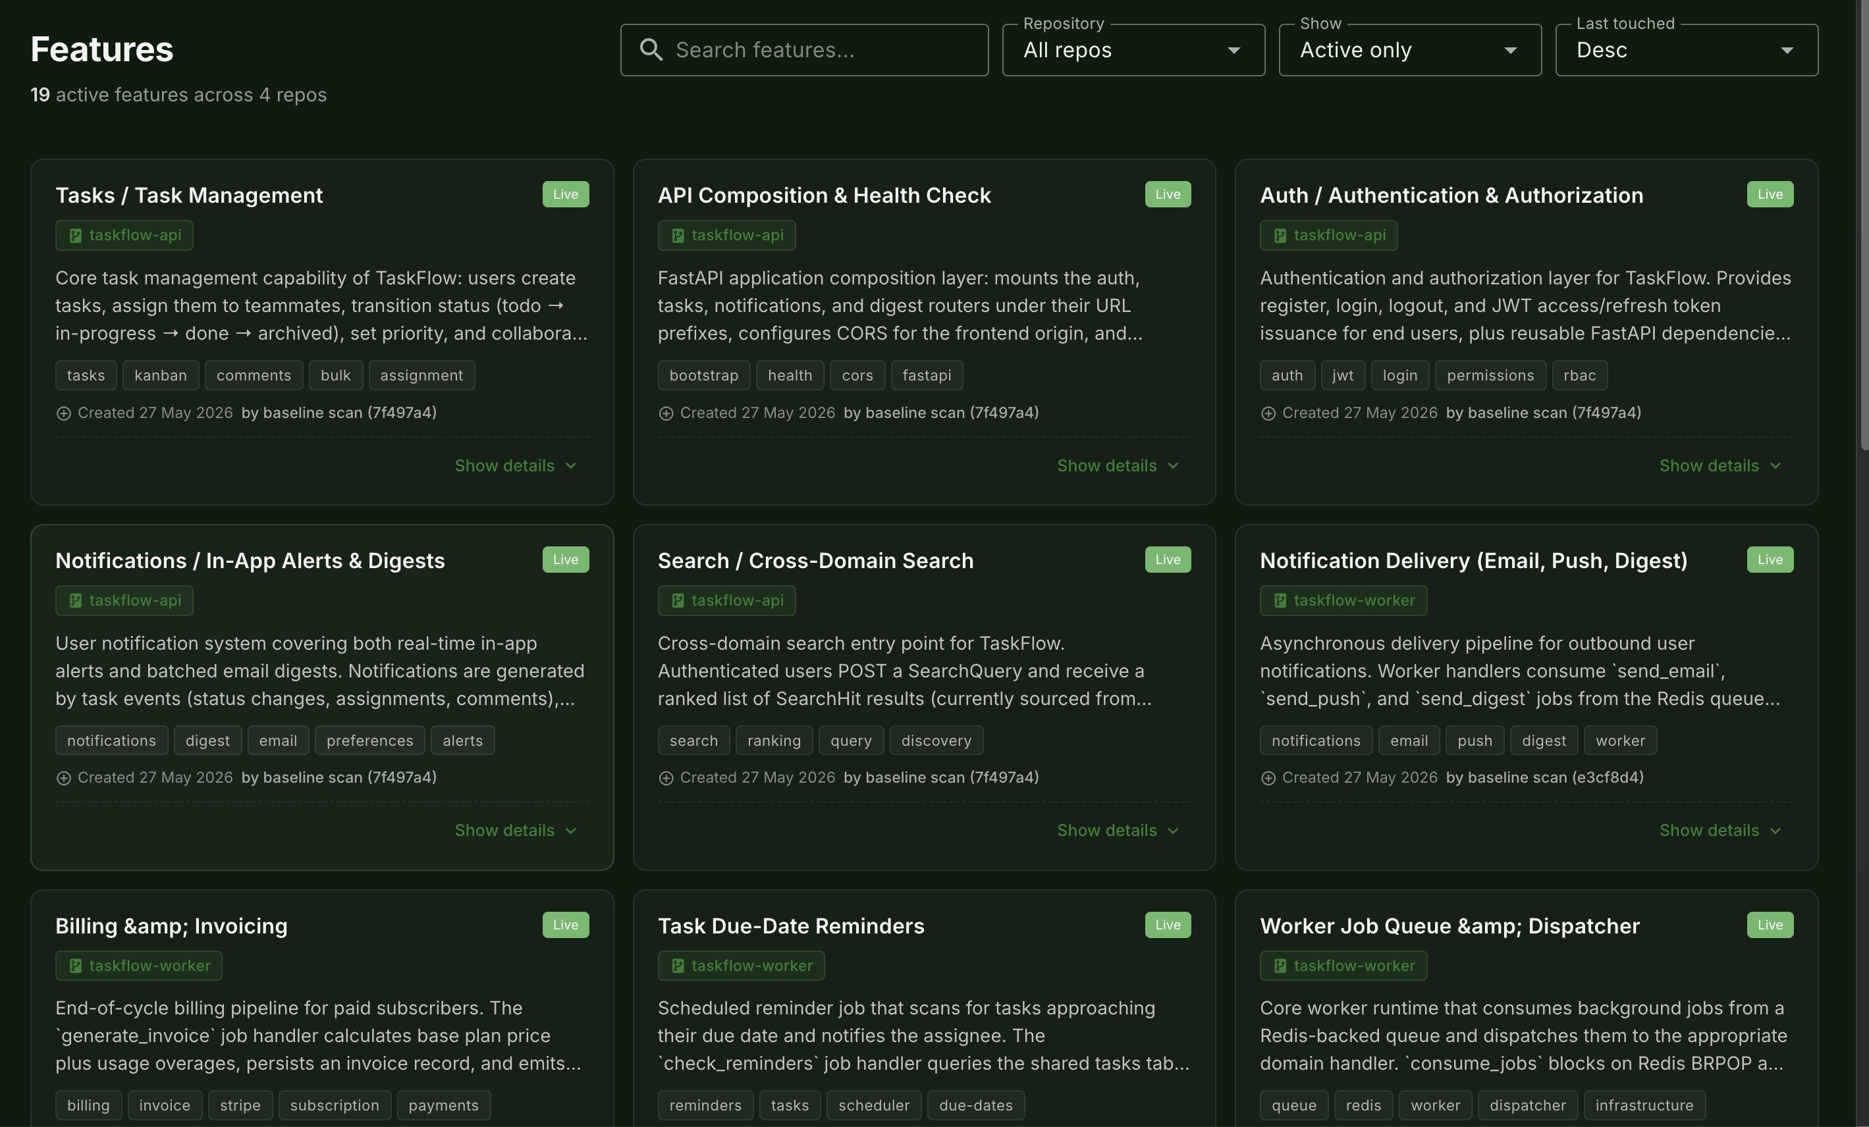
Task: Select the dispatcher tag on Worker Job Queue card
Action: [x=1527, y=1106]
